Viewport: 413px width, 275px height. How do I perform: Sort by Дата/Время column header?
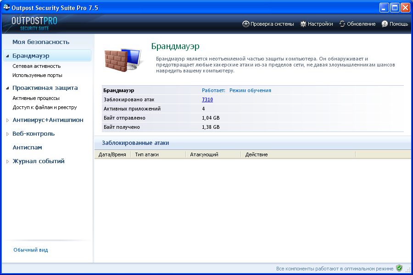coord(112,154)
